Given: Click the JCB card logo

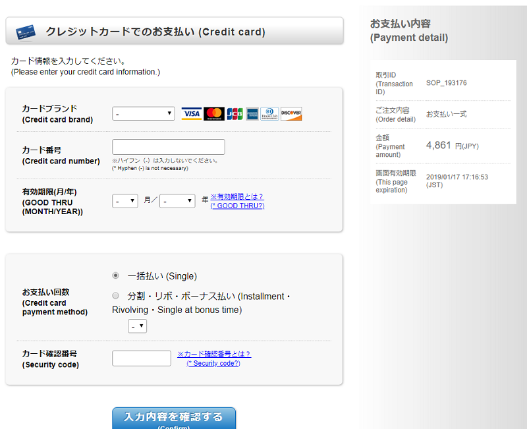Looking at the screenshot, I should 235,114.
